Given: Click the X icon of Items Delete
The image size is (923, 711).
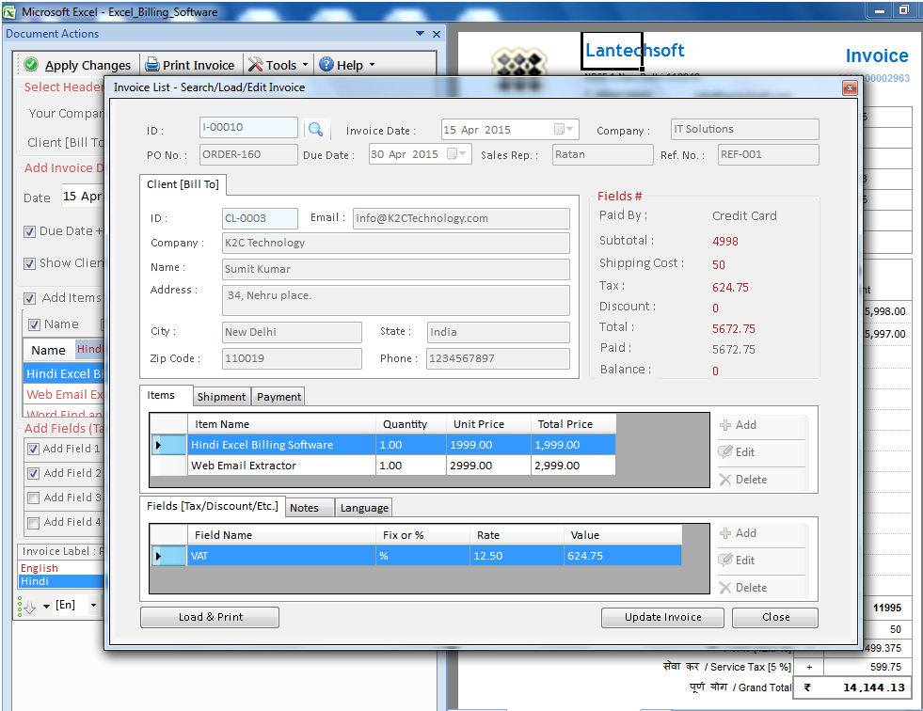Looking at the screenshot, I should coord(724,480).
